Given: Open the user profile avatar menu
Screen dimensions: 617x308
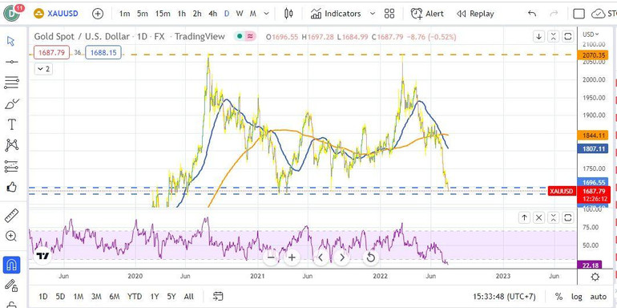Looking at the screenshot, I should click(12, 14).
